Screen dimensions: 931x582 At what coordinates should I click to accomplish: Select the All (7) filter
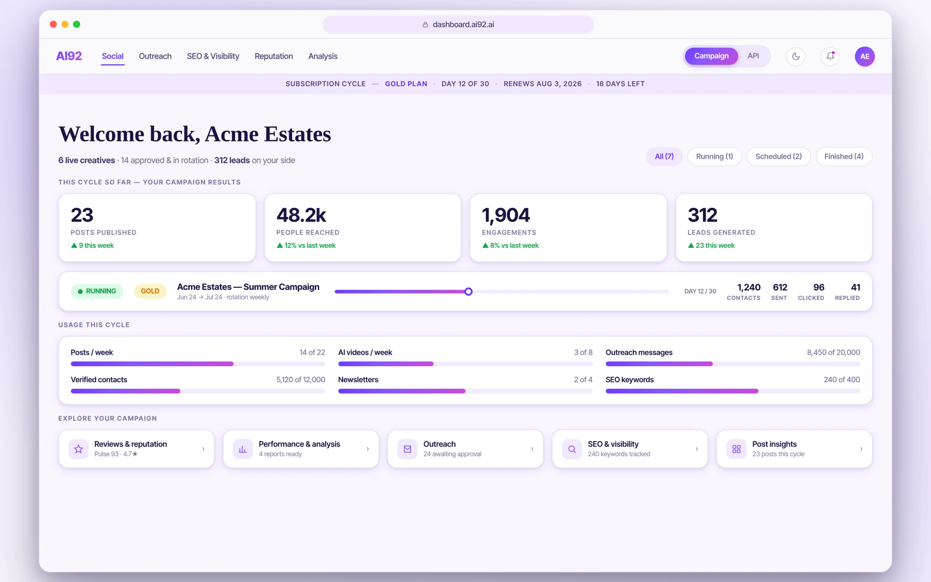tap(664, 156)
